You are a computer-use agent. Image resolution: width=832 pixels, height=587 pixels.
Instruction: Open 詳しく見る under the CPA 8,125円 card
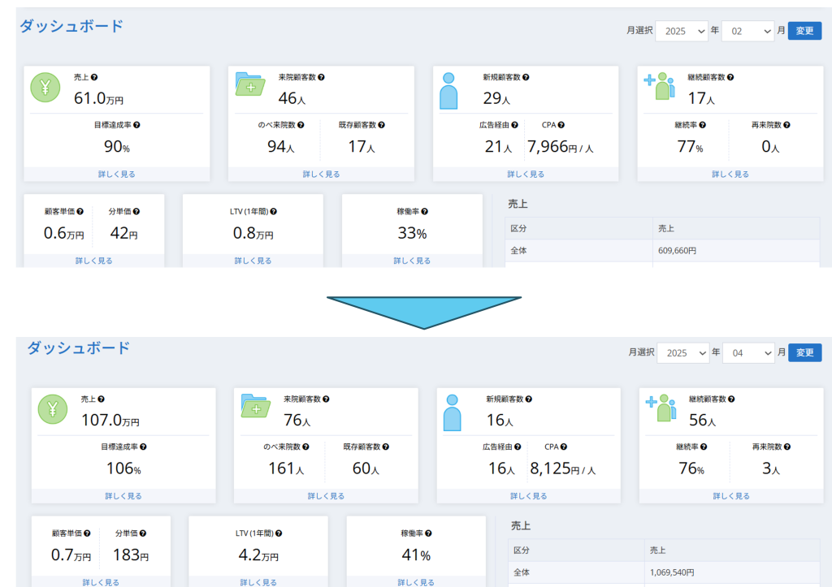(x=528, y=496)
